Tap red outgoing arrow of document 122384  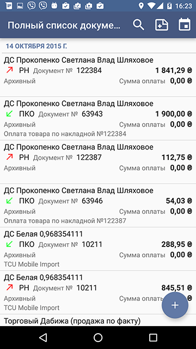click(10, 70)
